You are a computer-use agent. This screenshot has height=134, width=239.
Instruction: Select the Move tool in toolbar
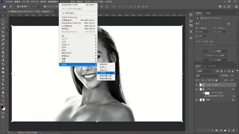coord(3,16)
